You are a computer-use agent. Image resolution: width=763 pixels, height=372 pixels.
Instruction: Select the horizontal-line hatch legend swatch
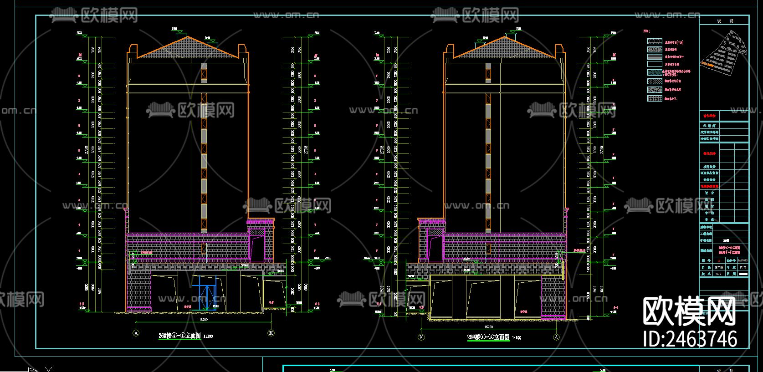(655, 56)
